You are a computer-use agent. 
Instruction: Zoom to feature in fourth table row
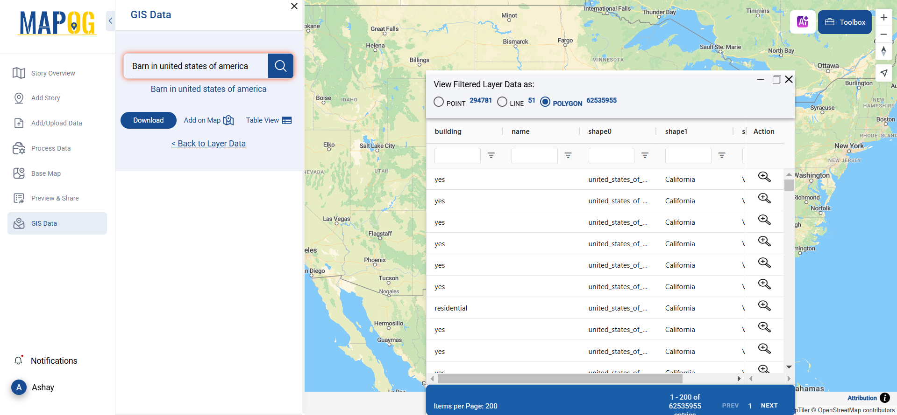coord(764,241)
